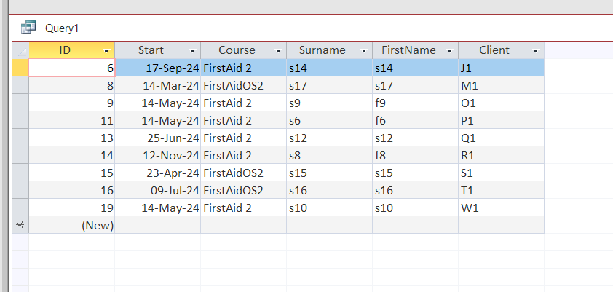
Task: Select the row selector for ID 13
Action: tap(20, 138)
